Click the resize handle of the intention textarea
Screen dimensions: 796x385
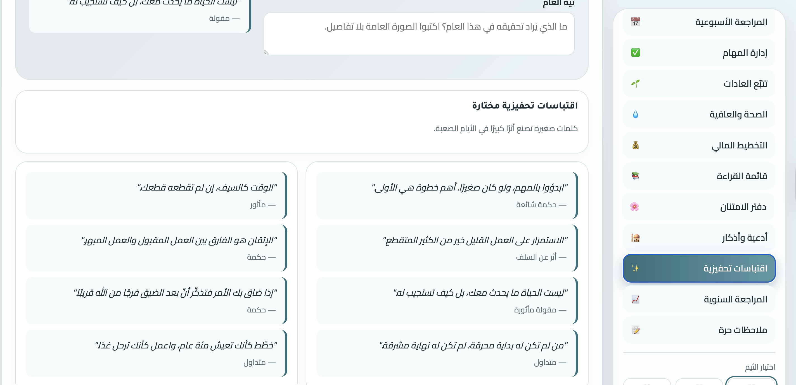pos(267,52)
